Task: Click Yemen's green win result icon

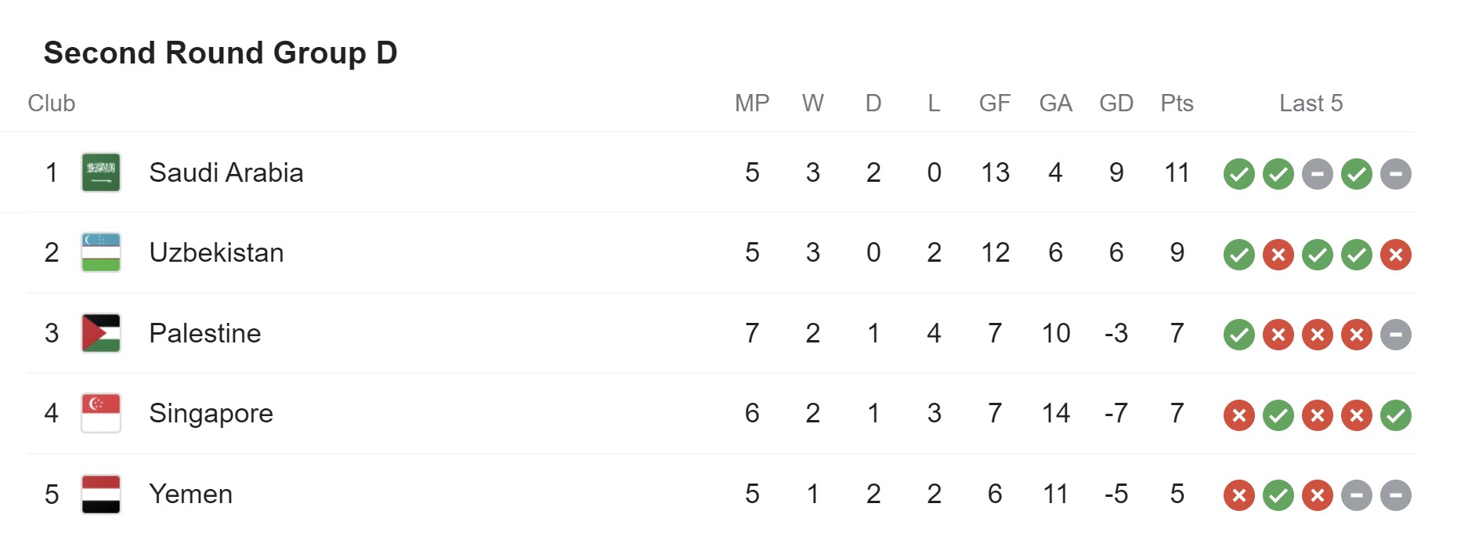Action: 1278,495
